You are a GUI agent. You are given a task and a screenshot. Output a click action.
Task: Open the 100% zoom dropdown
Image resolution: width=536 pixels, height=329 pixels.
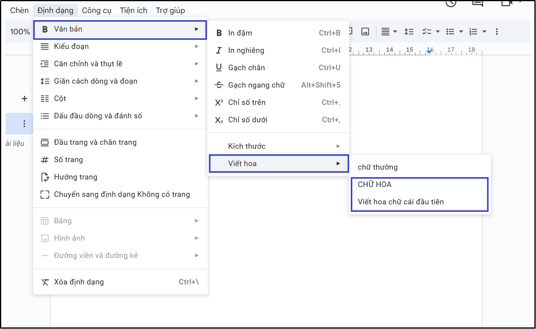tap(20, 31)
